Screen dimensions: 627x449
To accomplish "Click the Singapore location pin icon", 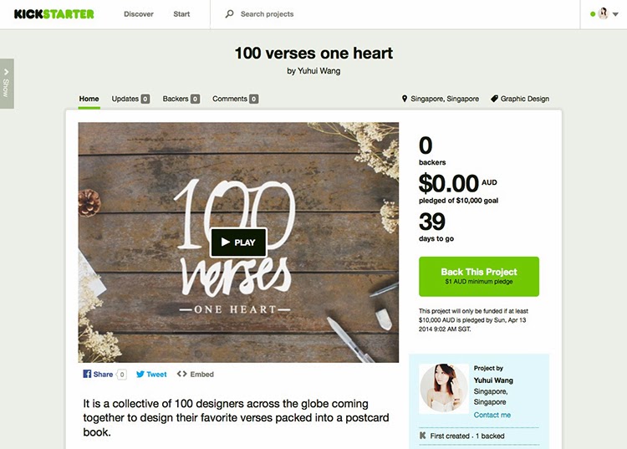I will (405, 99).
